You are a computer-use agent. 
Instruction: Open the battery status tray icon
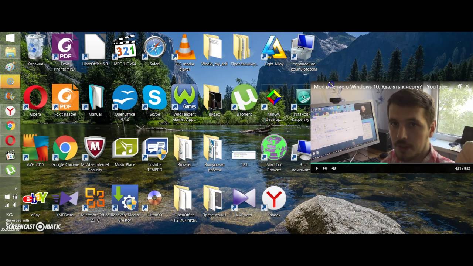(15, 197)
